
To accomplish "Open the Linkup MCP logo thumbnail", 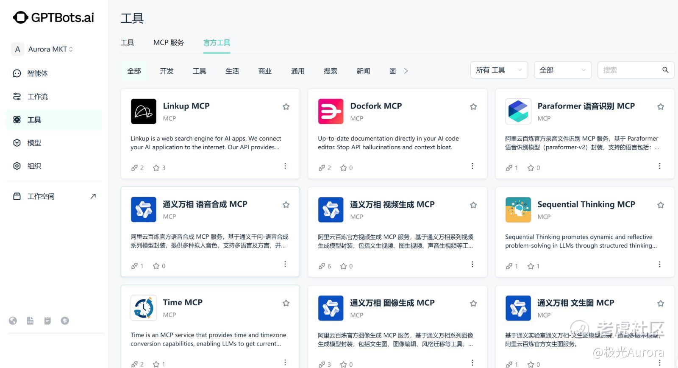I will [x=144, y=111].
